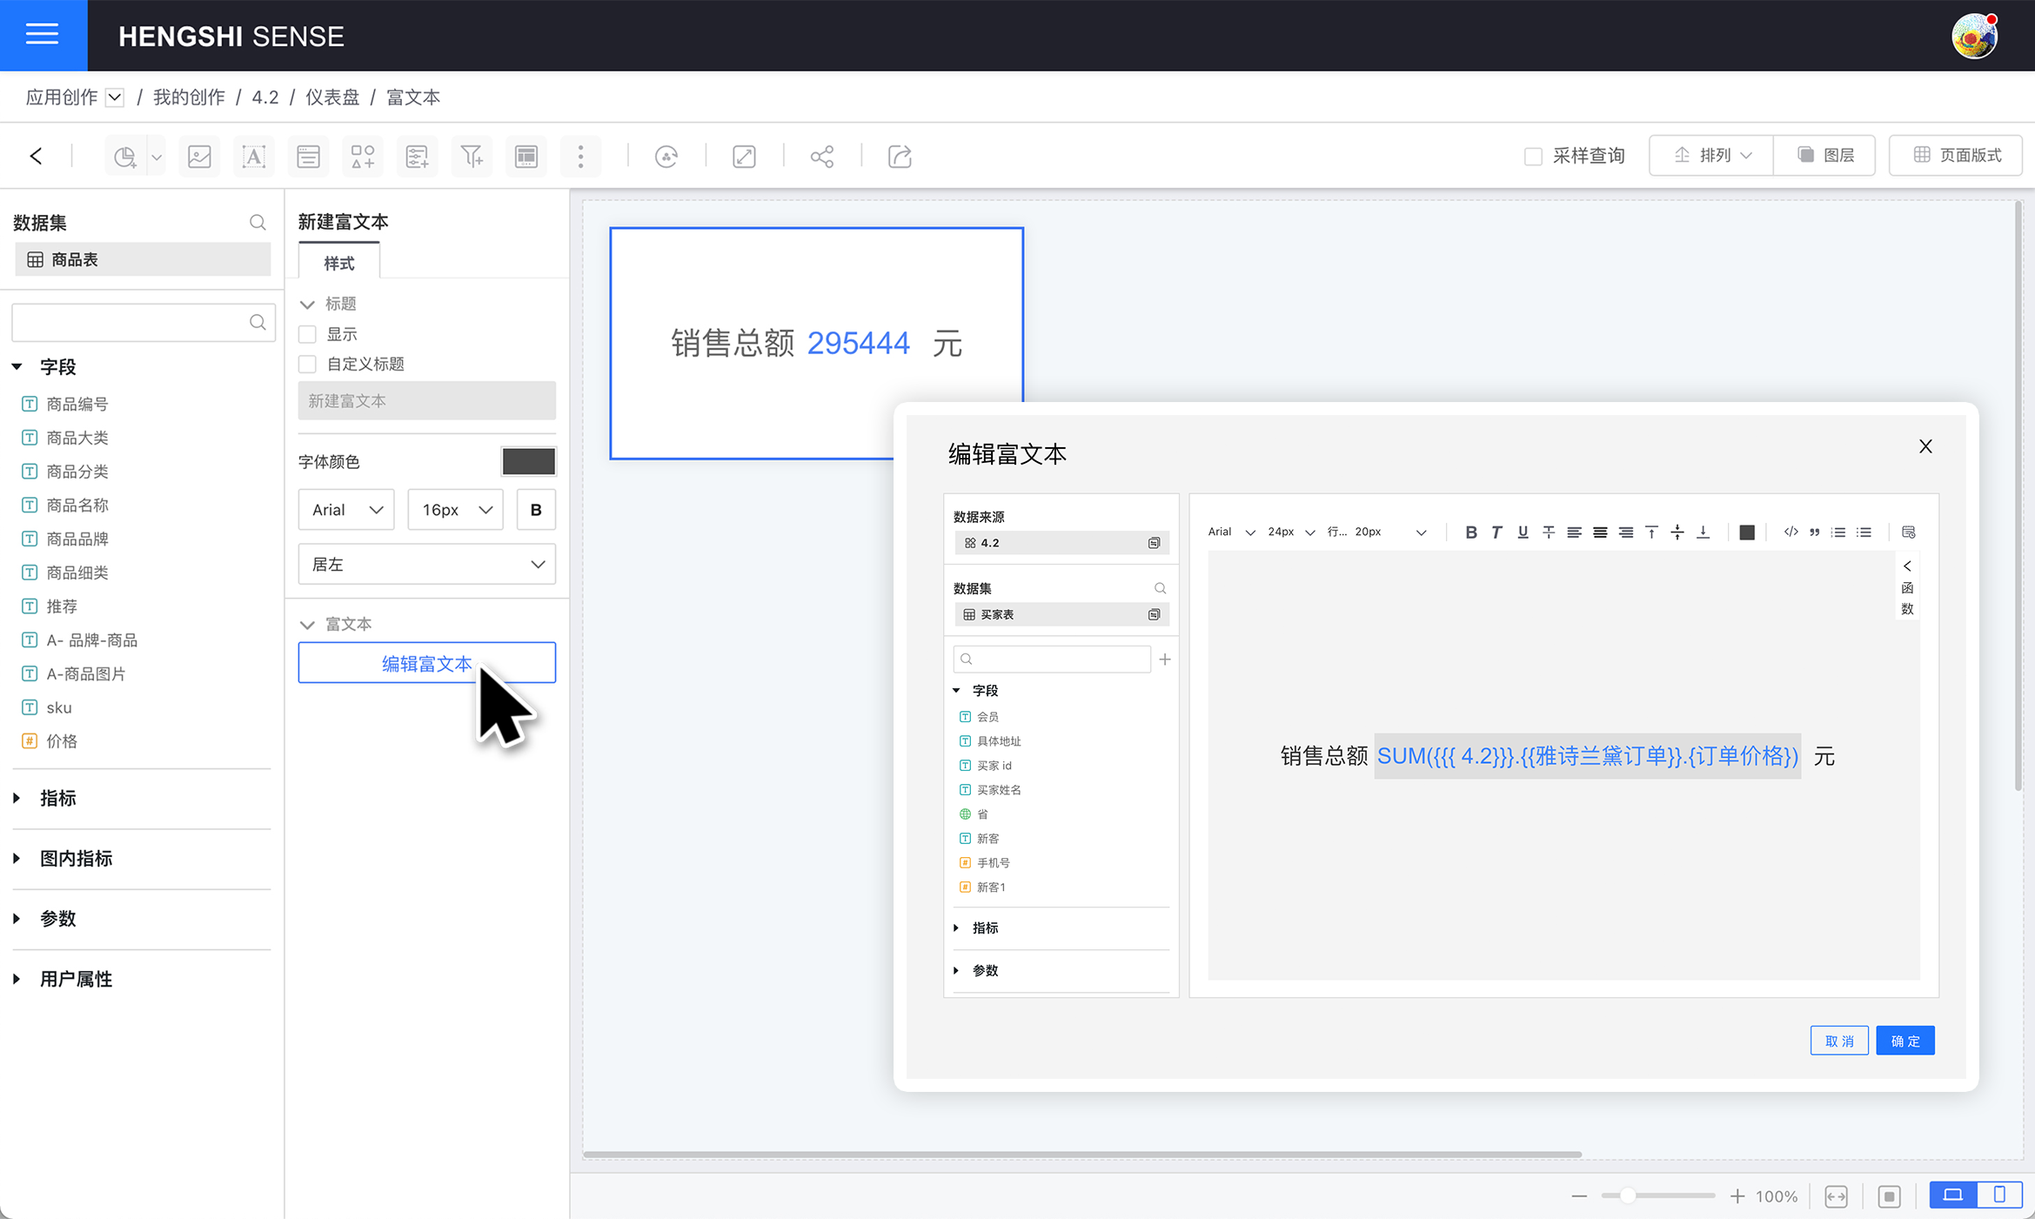Expand the 图内指标 section
The image size is (2035, 1219).
pyautogui.click(x=17, y=858)
